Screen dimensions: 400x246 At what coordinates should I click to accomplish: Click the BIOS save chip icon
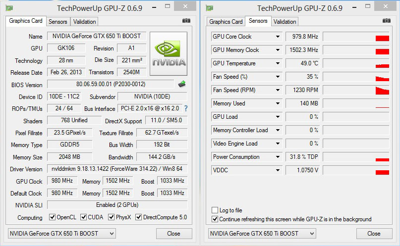pos(182,84)
